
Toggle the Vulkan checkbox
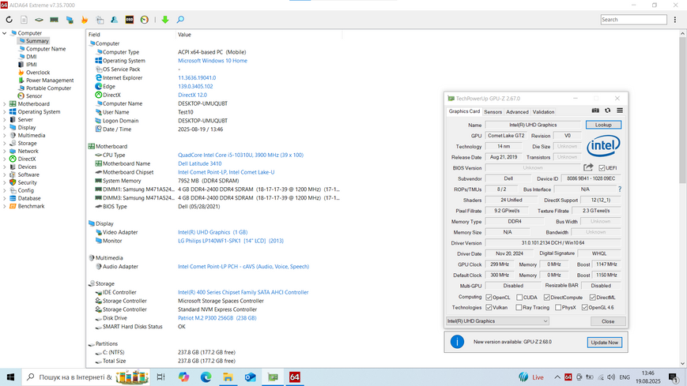489,307
